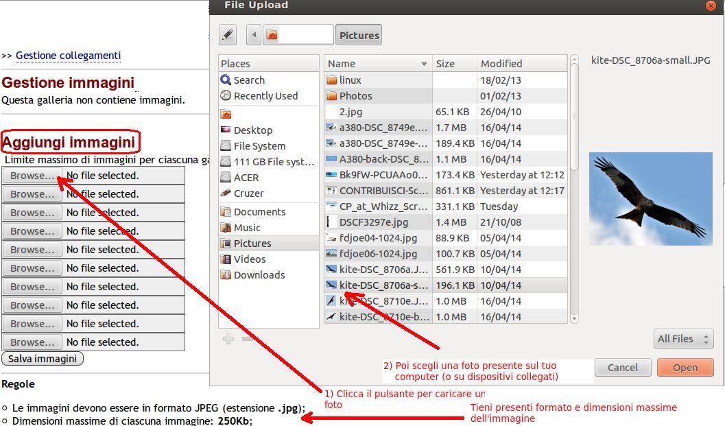Click the Open button
Image resolution: width=725 pixels, height=426 pixels.
[x=685, y=368]
